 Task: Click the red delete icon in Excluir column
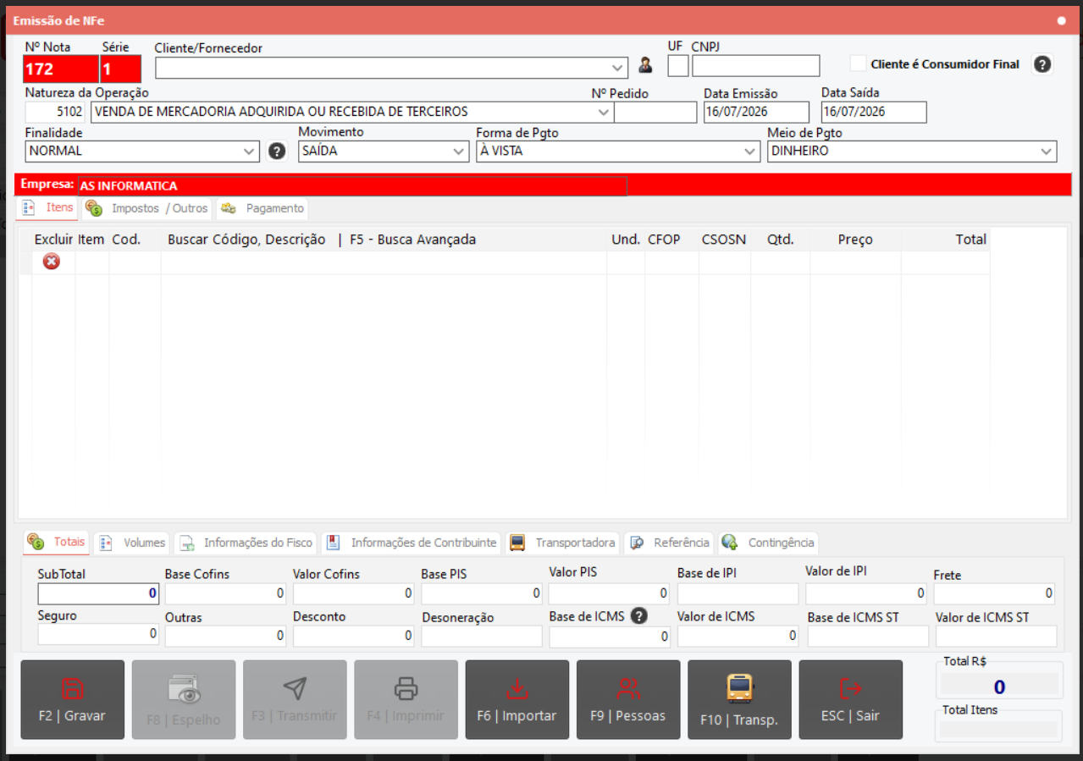click(x=52, y=262)
